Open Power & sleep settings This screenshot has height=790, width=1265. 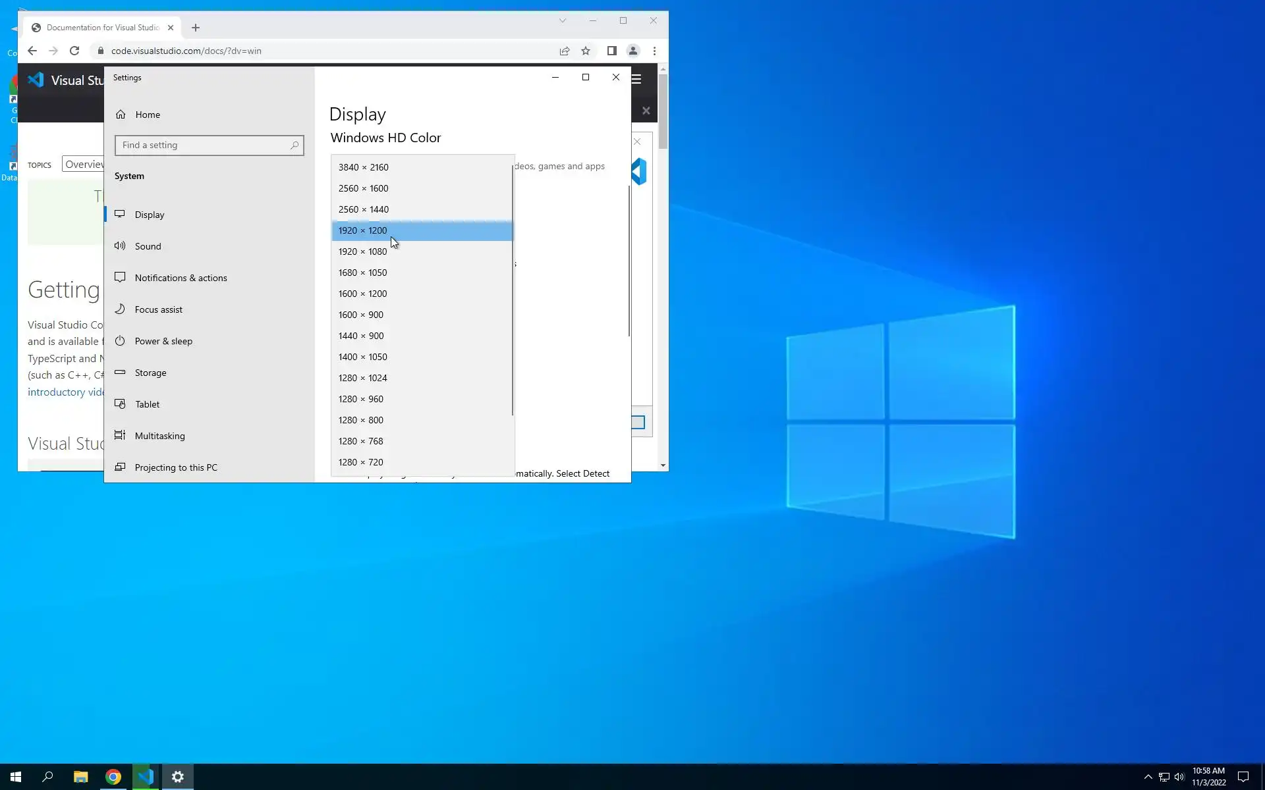pos(163,341)
